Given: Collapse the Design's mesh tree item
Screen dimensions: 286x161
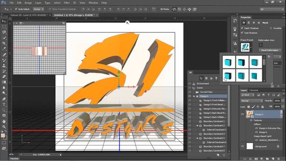Looking at the screenshot, I should click(x=194, y=96).
